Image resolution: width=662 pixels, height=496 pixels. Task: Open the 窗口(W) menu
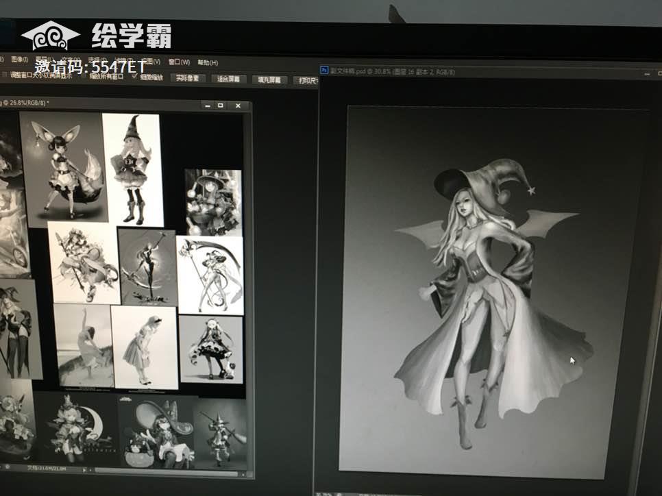[x=180, y=62]
